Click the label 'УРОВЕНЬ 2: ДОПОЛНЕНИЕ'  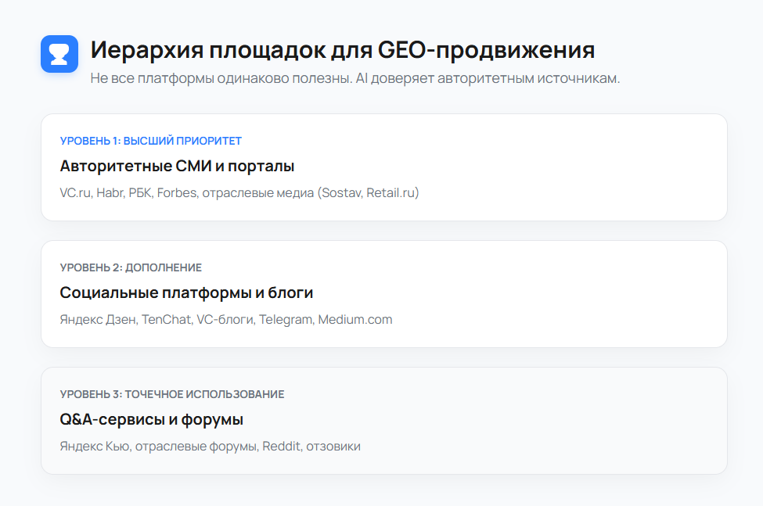point(131,267)
